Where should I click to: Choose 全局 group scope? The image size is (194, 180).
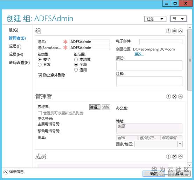(76, 65)
